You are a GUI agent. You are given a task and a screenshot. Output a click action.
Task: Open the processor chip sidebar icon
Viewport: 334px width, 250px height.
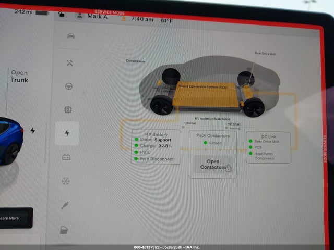68,109
